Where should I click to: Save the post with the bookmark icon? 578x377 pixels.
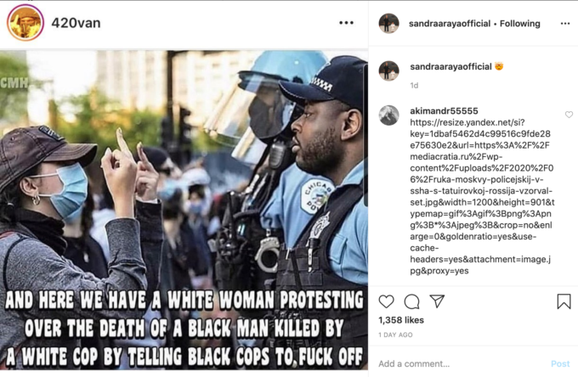coord(564,301)
